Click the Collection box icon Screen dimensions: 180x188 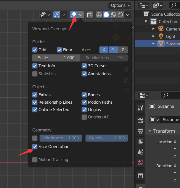tap(153, 21)
